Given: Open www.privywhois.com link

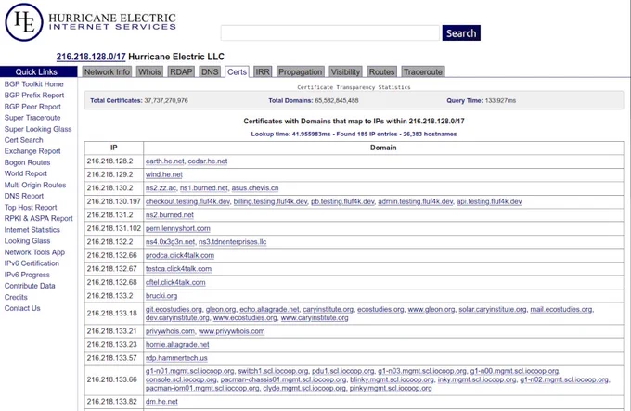Looking at the screenshot, I should [x=232, y=331].
